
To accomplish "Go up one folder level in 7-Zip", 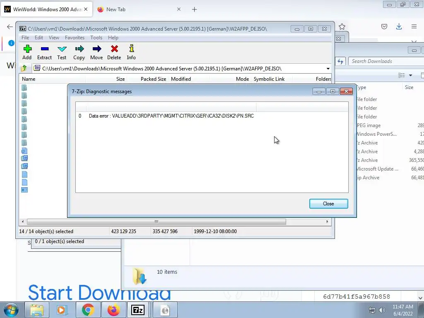I will click(24, 68).
